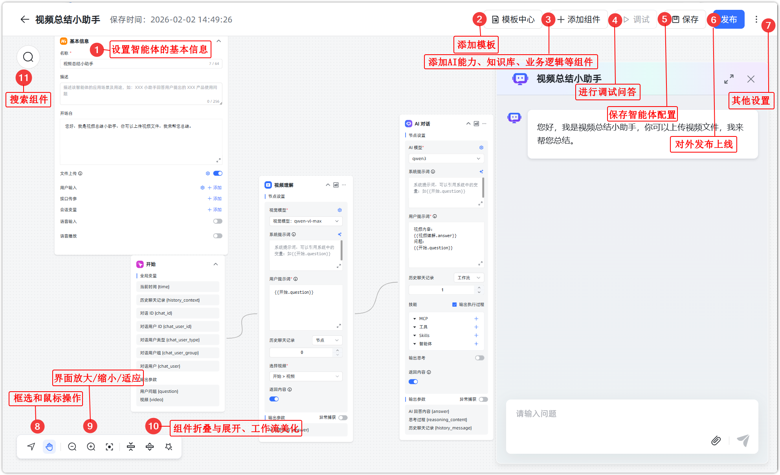Screen dimensions: 780x475
Task: Open the 视觉模型 qwen-vl-max dropdown
Action: 305,221
